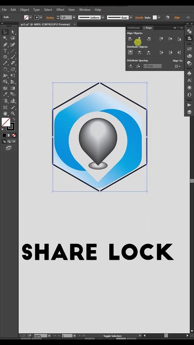
Task: Select the Zoom tool
Action: point(13,114)
